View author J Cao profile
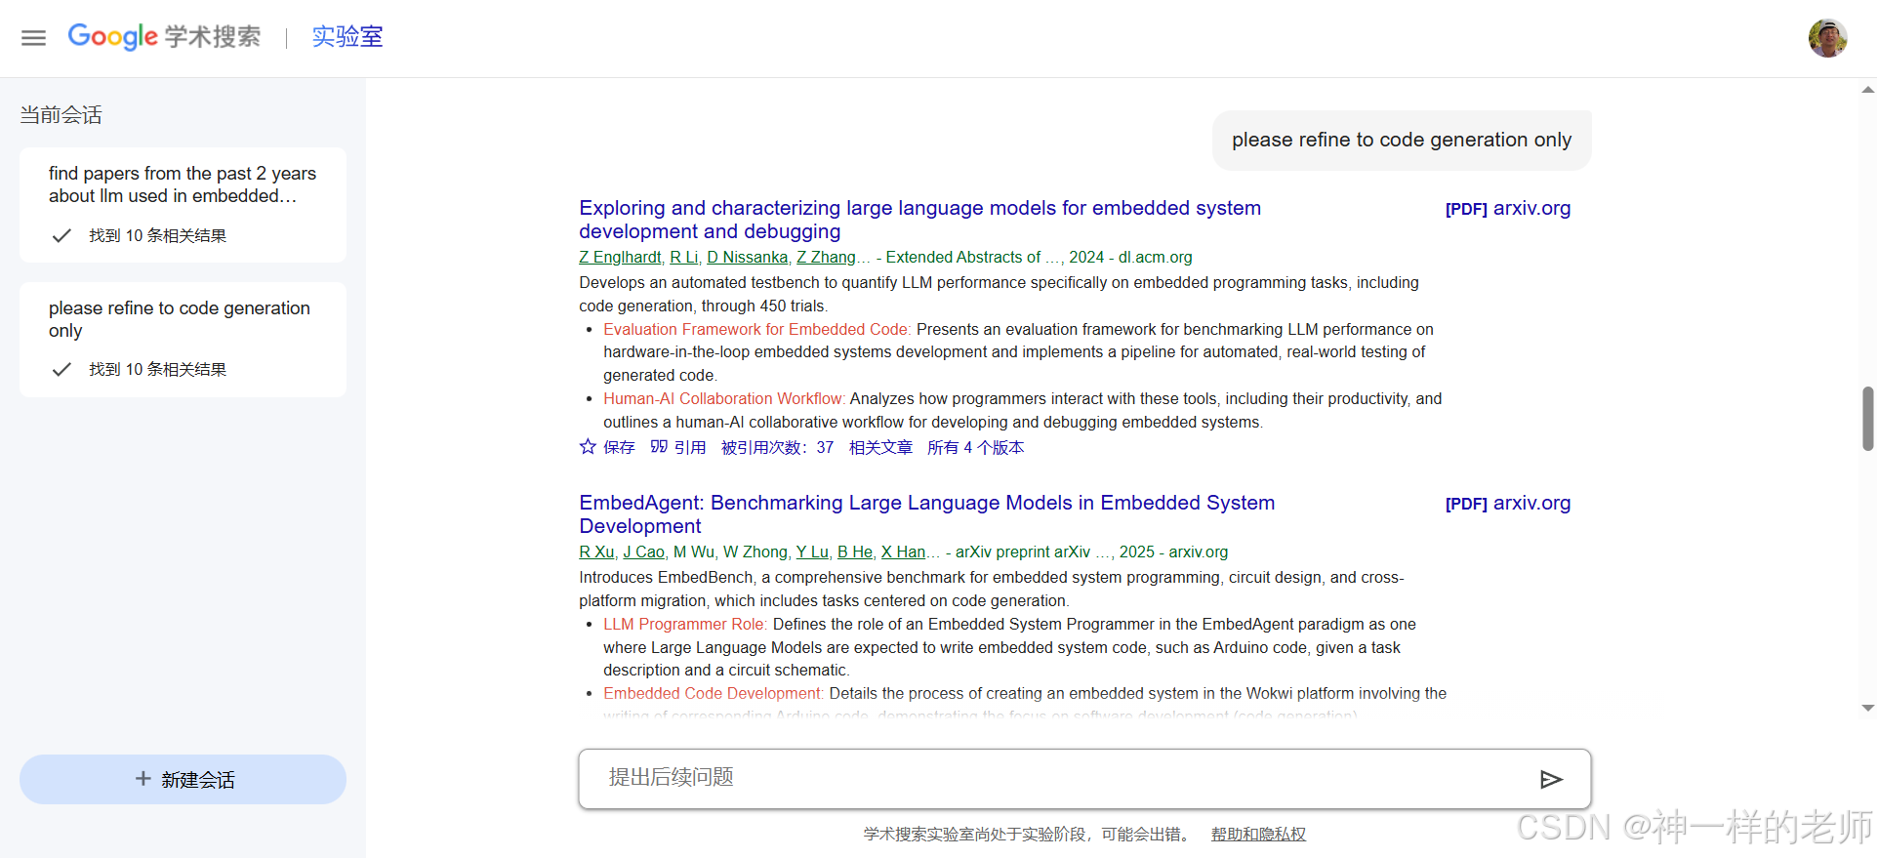 coord(644,552)
